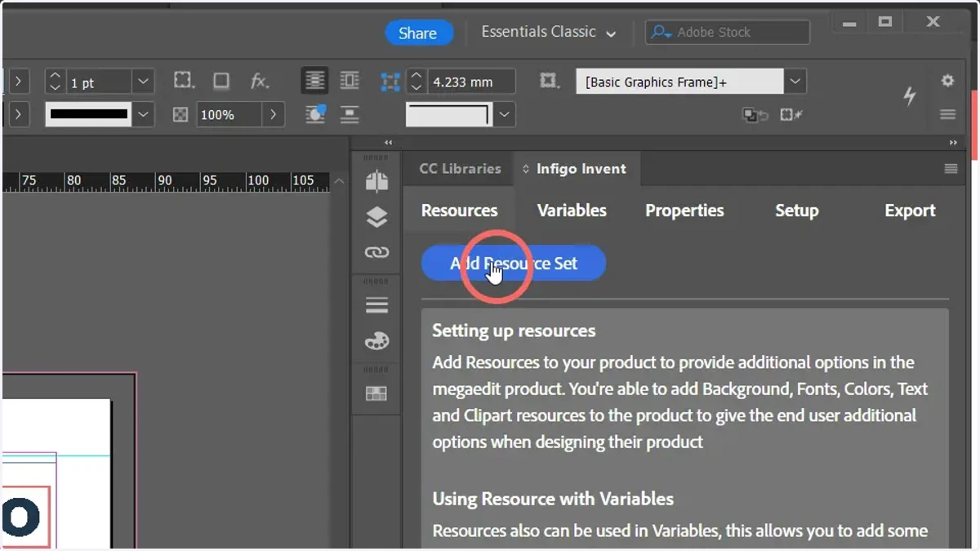Open the Control panel hamburger menu
980x551 pixels.
point(947,114)
